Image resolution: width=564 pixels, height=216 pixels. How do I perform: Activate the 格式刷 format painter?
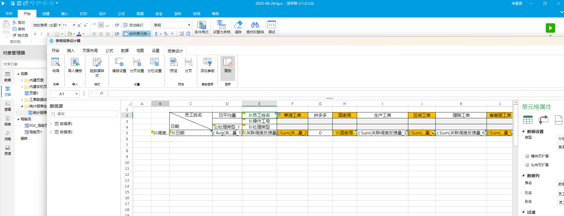click(20, 35)
